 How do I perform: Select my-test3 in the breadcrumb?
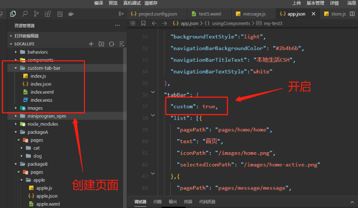pyautogui.click(x=273, y=23)
